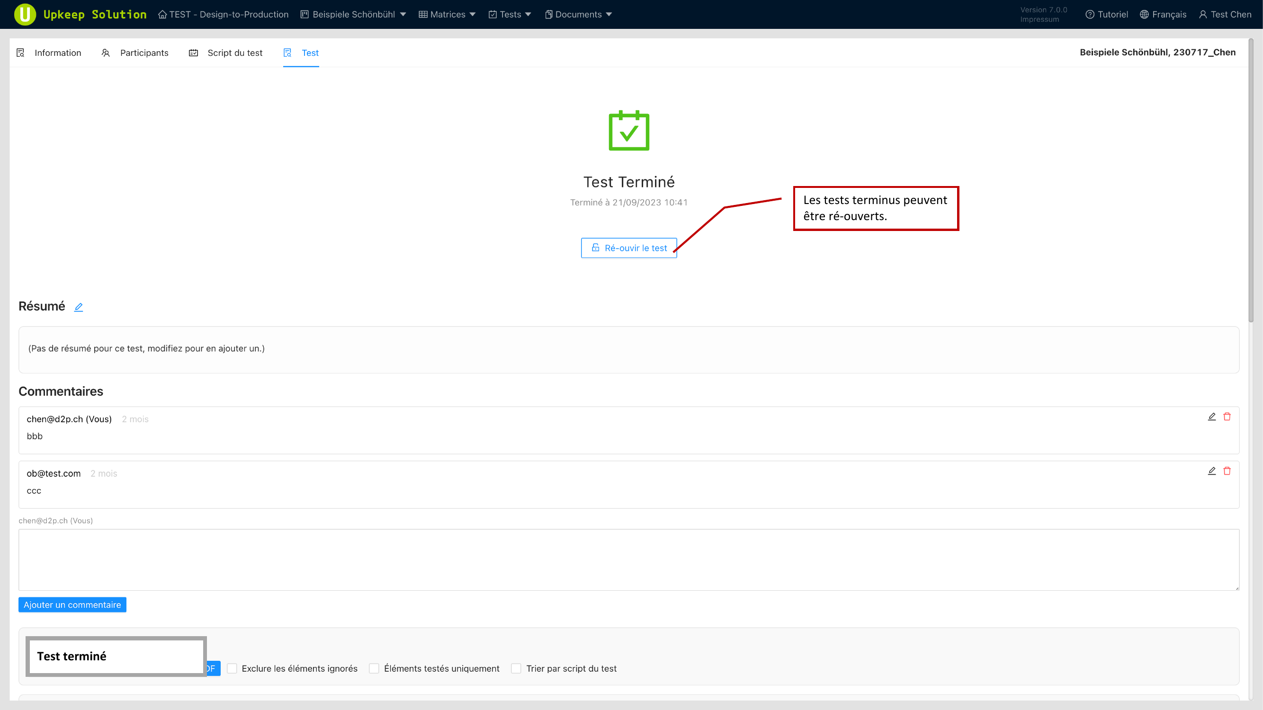Screen dimensions: 1263x710
Task: Enable Exclure les éléments ignorés checkbox
Action: point(232,668)
